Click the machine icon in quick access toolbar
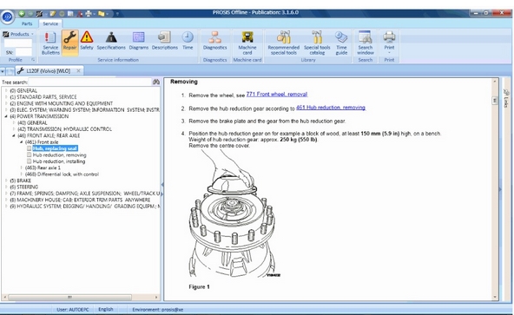The image size is (514, 315). tap(39, 14)
